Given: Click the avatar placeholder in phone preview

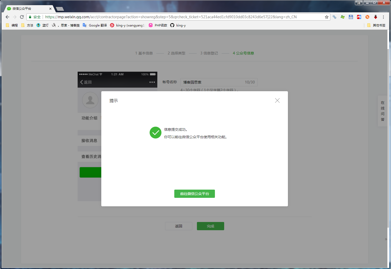Looking at the screenshot, I should click(x=90, y=100).
